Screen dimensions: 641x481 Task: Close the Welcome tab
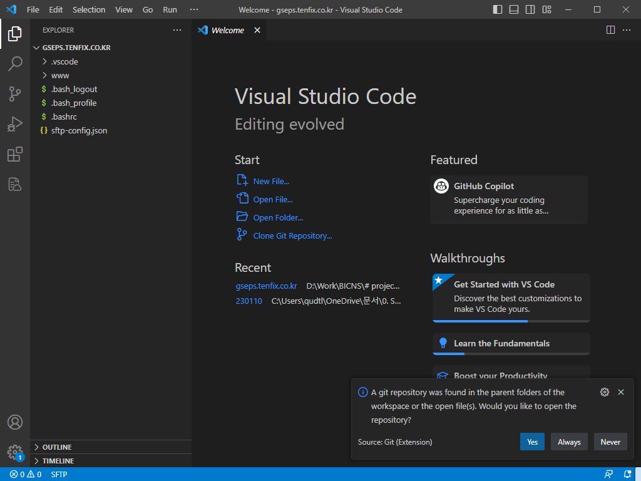tap(257, 30)
